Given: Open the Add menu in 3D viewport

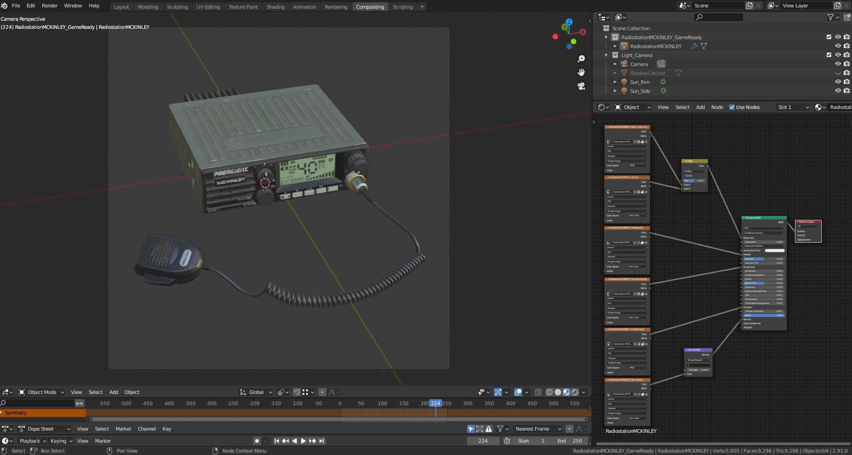Looking at the screenshot, I should (114, 392).
